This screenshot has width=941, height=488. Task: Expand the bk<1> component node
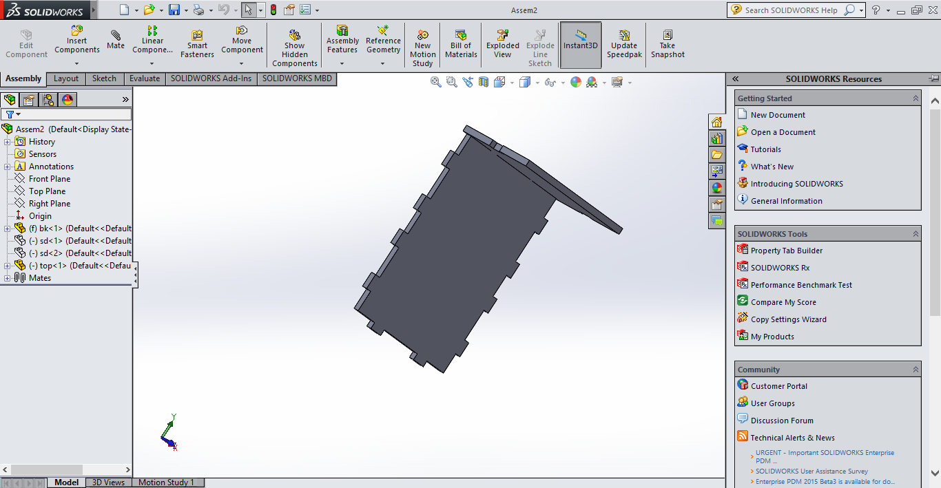8,229
